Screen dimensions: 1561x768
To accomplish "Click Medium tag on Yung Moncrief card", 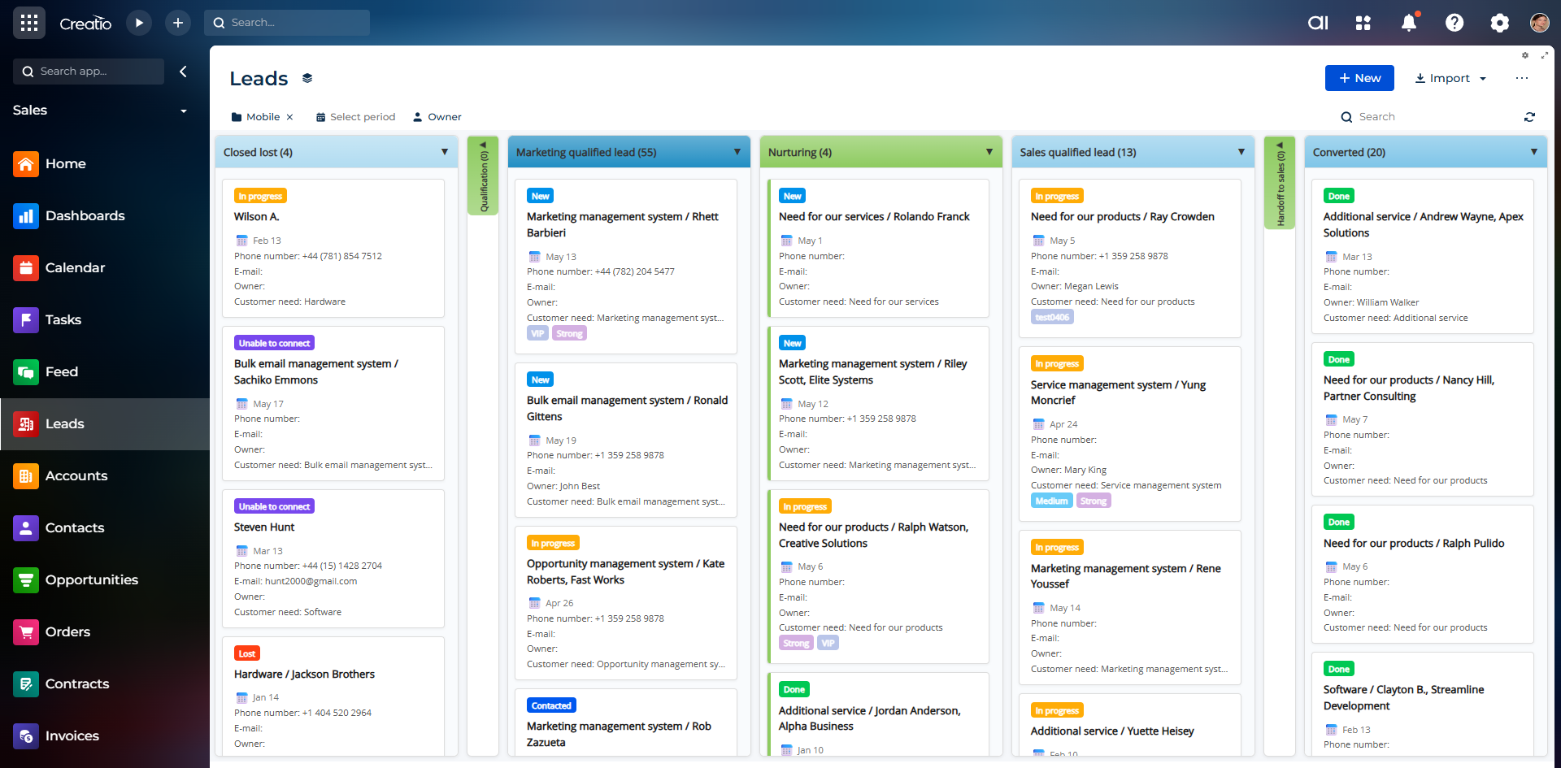I will [1051, 501].
